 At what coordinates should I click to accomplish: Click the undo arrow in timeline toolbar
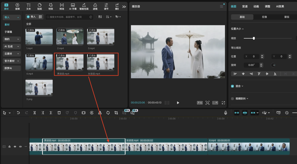(18, 113)
